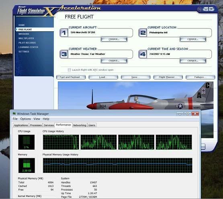The height and width of the screenshot is (199, 223).
Task: Switch to the Networking tab
Action: pyautogui.click(x=80, y=125)
